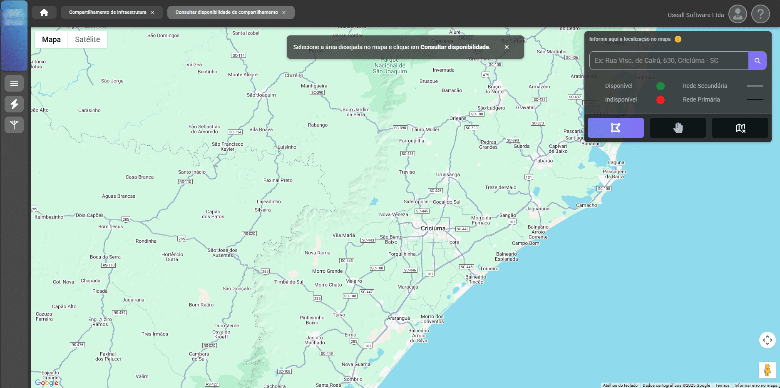Viewport: 780px width, 388px height.
Task: Open the hamburger menu in sidebar
Action: coord(14,83)
